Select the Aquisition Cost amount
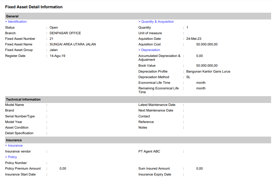This screenshot has width=277, height=182. point(207,44)
